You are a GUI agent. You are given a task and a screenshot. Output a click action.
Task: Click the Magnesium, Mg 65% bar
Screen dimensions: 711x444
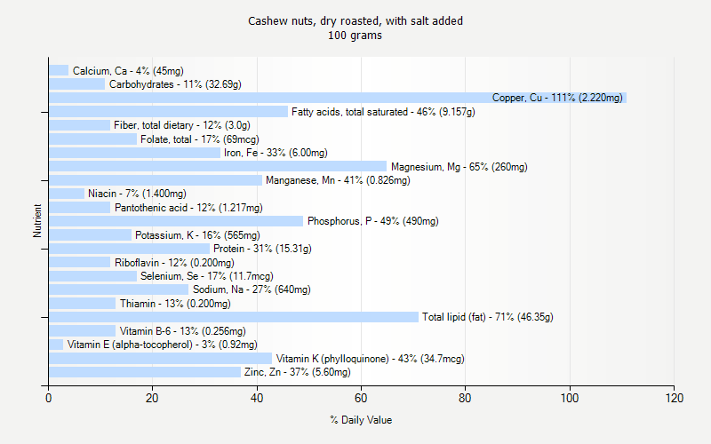218,166
